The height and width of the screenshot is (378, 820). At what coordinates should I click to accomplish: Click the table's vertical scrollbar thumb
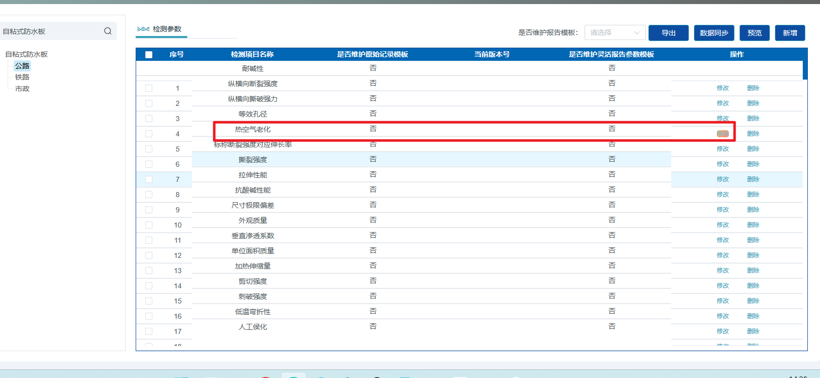(805, 70)
